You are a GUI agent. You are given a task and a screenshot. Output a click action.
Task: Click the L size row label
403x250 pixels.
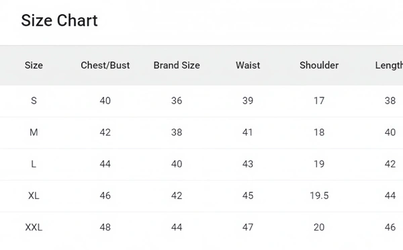(x=34, y=164)
